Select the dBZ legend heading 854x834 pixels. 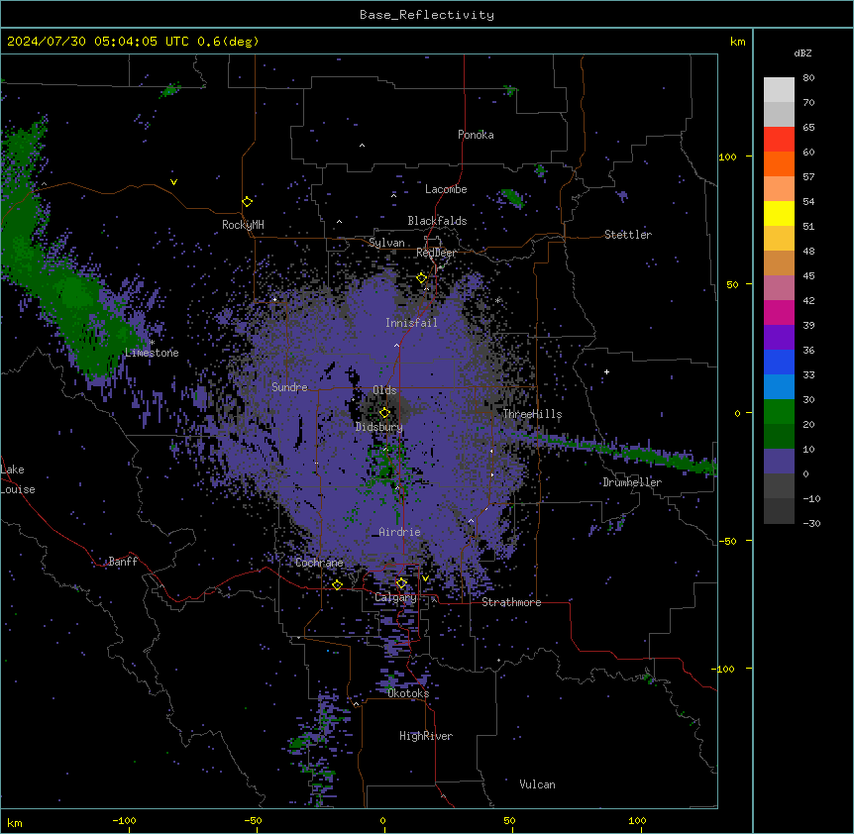pyautogui.click(x=802, y=52)
